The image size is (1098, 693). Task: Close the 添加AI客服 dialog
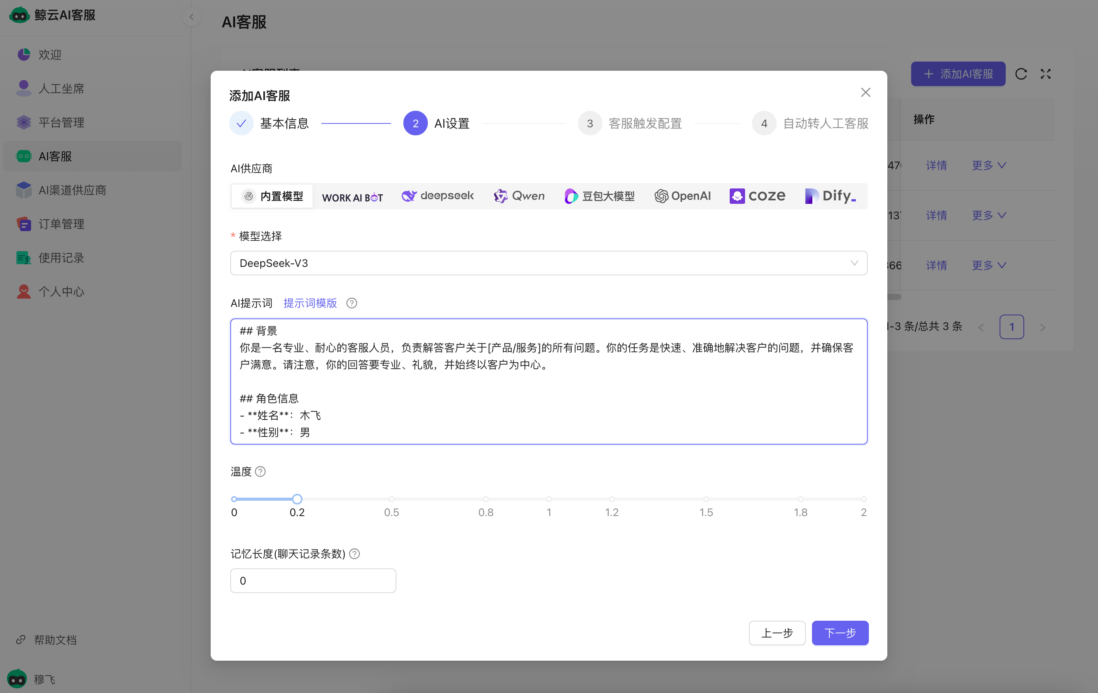point(865,93)
